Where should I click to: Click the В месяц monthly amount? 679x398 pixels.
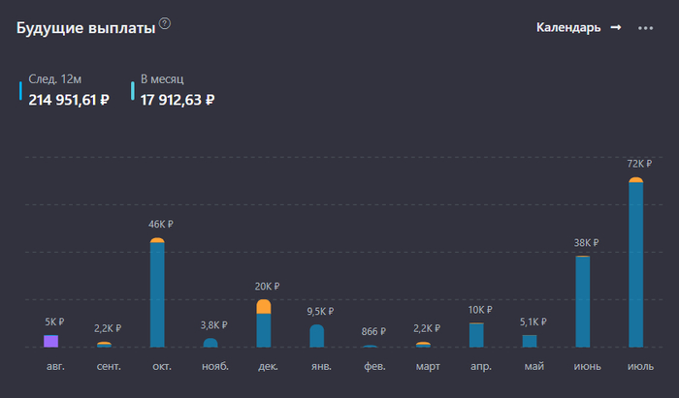coord(178,99)
